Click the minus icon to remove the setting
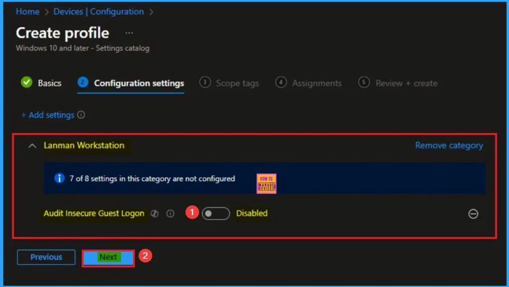The height and width of the screenshot is (287, 509). pos(473,213)
